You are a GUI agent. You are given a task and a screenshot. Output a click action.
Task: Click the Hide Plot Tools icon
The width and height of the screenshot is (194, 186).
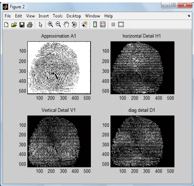click(x=113, y=24)
